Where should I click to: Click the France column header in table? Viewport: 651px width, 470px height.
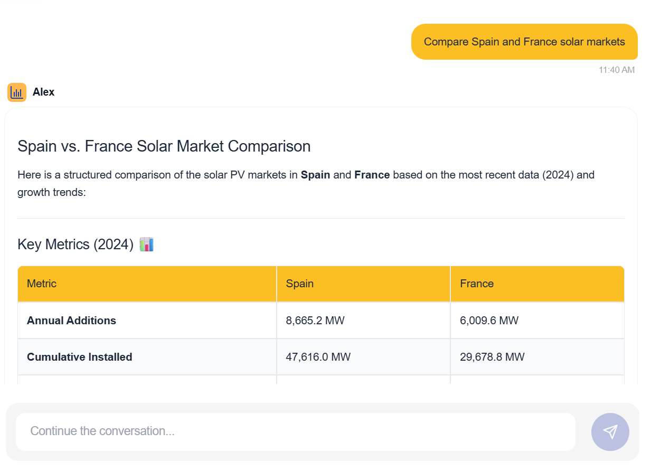click(x=476, y=284)
